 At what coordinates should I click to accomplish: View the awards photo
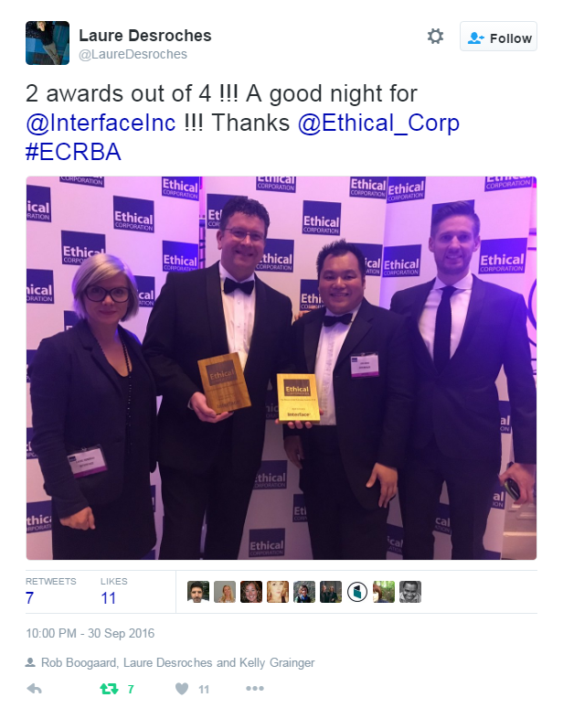coord(281,368)
